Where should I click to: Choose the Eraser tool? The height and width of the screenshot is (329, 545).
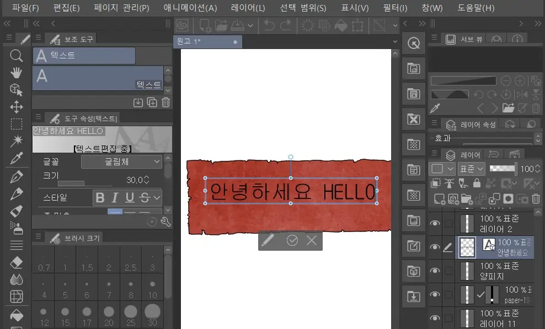pos(17,263)
